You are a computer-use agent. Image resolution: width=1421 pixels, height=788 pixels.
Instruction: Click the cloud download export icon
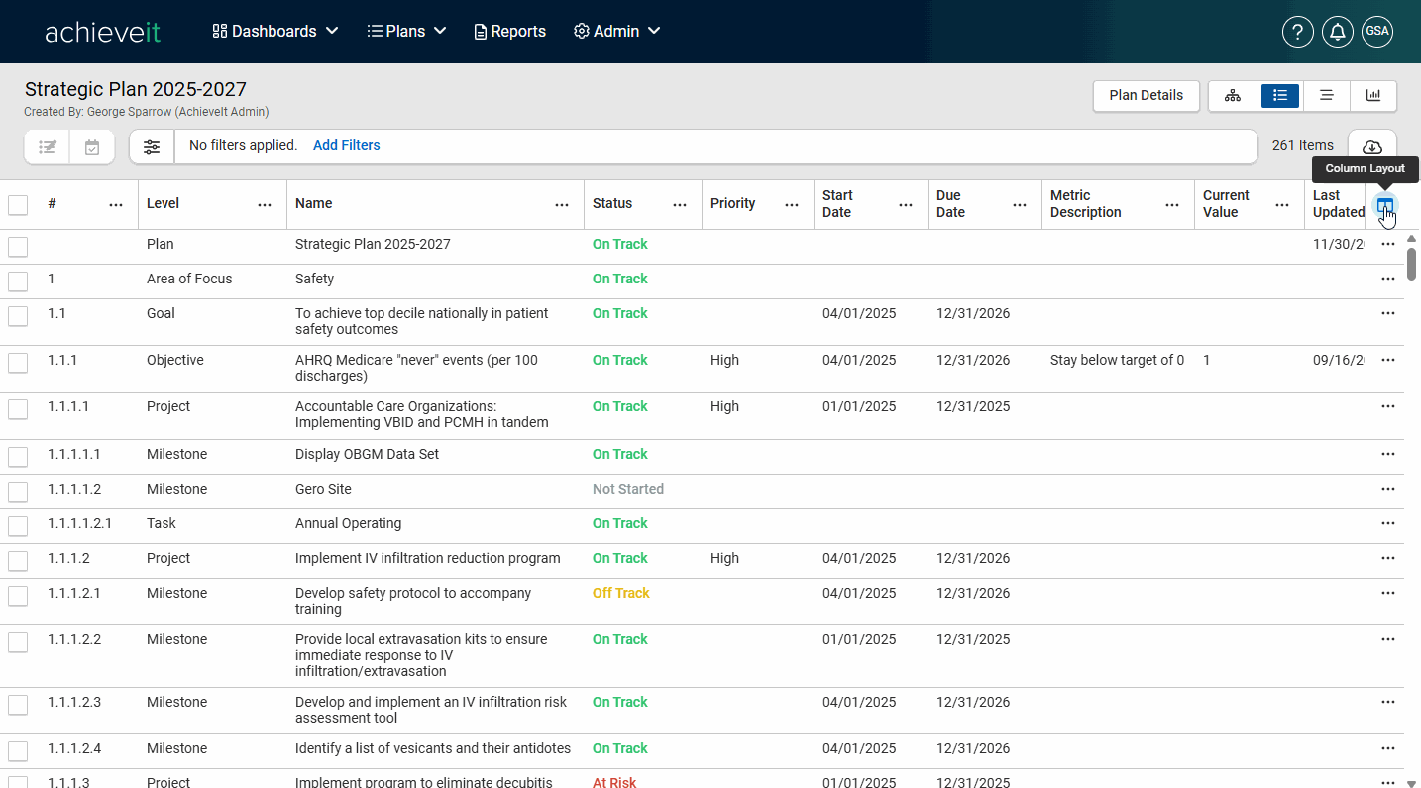[1372, 147]
